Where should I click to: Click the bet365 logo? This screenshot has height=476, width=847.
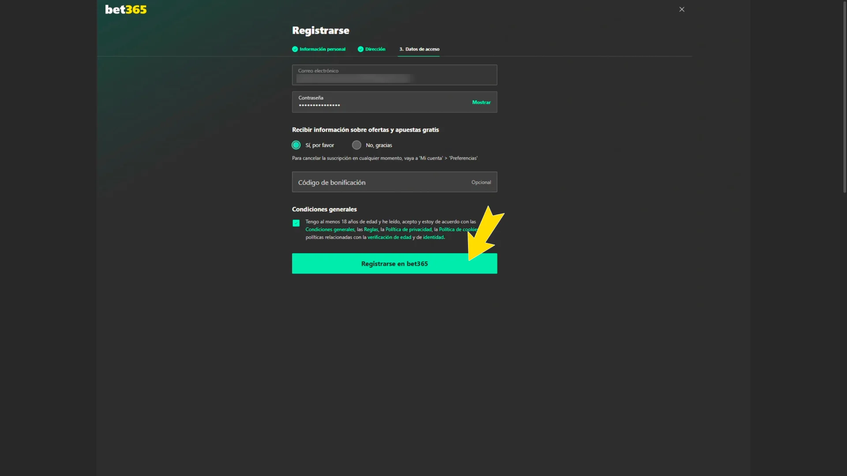[126, 9]
